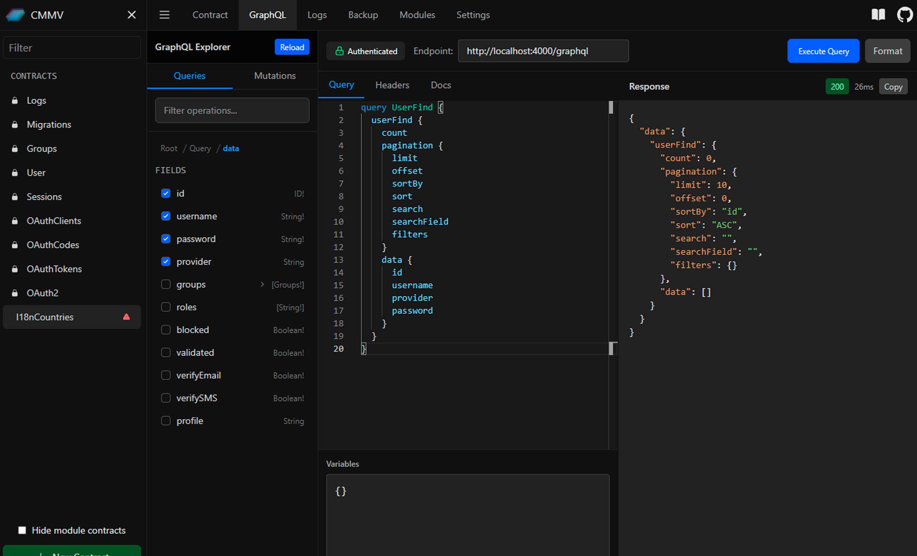The image size is (917, 556).
Task: Click the lock icon beside OAuthCodes
Action: pos(15,245)
